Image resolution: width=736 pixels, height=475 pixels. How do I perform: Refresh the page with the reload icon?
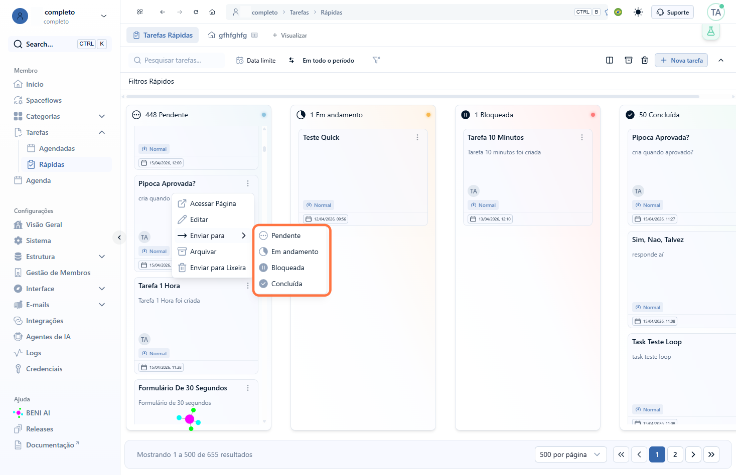coord(196,12)
